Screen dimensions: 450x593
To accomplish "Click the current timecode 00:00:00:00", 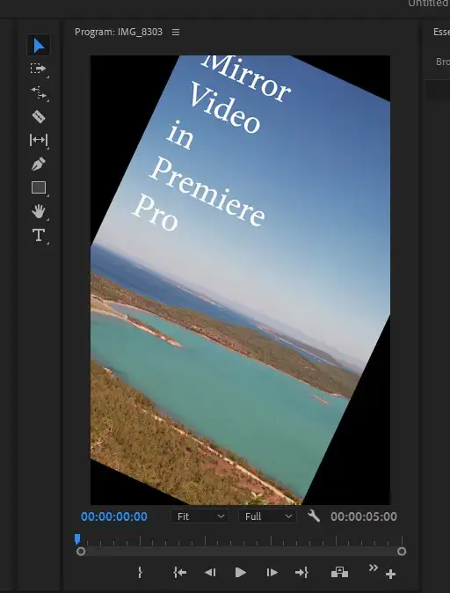I will pyautogui.click(x=114, y=516).
